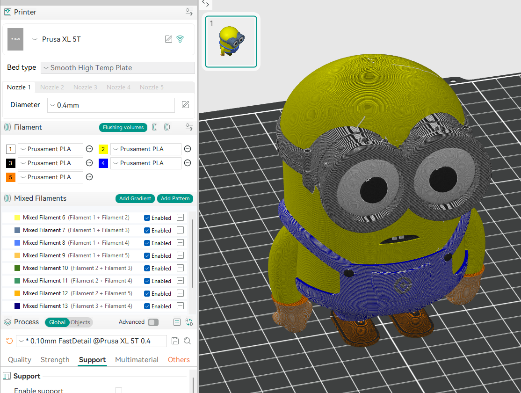Select the Global process scope

click(x=57, y=322)
